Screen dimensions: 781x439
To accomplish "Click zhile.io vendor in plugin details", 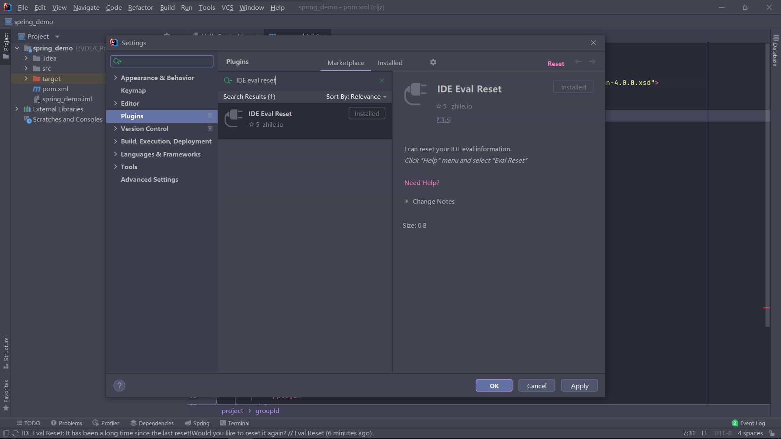I will pyautogui.click(x=461, y=106).
